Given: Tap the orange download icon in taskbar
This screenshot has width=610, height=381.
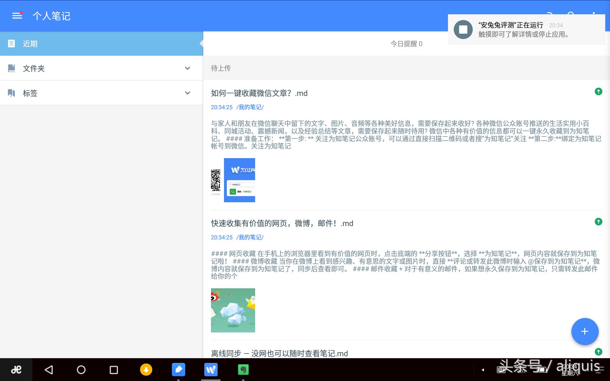Looking at the screenshot, I should 146,369.
